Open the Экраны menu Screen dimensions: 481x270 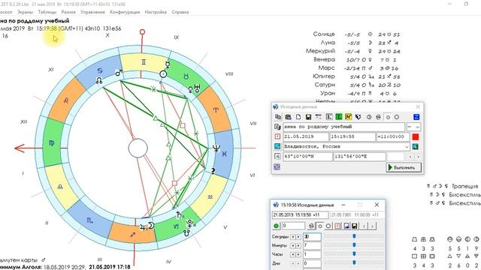[x=25, y=12]
